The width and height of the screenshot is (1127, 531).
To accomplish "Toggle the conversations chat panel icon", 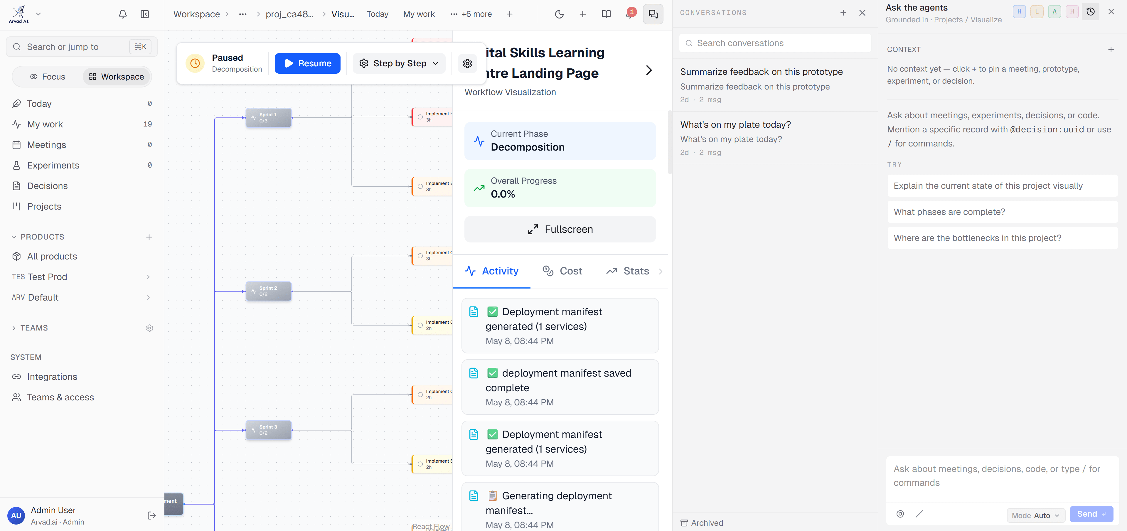I will [x=653, y=14].
